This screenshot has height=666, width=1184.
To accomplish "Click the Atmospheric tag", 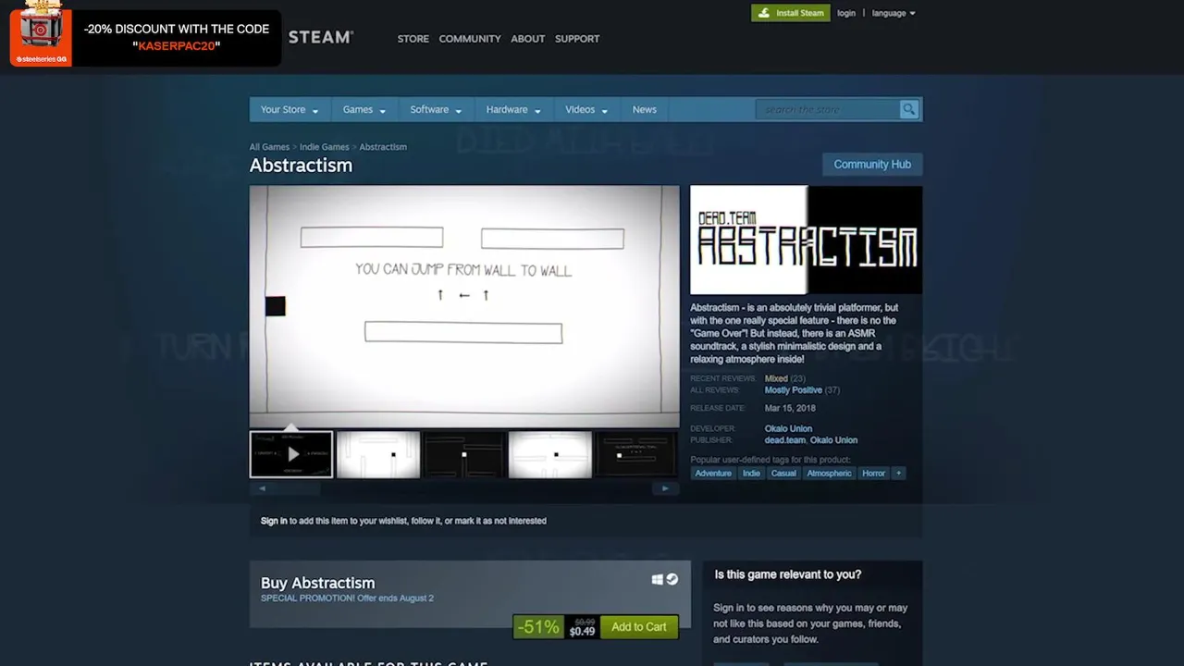I will [x=829, y=473].
